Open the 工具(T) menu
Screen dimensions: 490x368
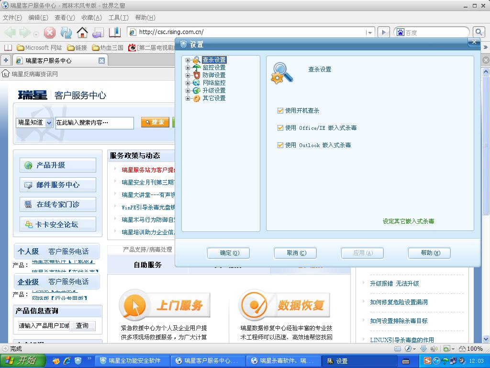coord(119,18)
